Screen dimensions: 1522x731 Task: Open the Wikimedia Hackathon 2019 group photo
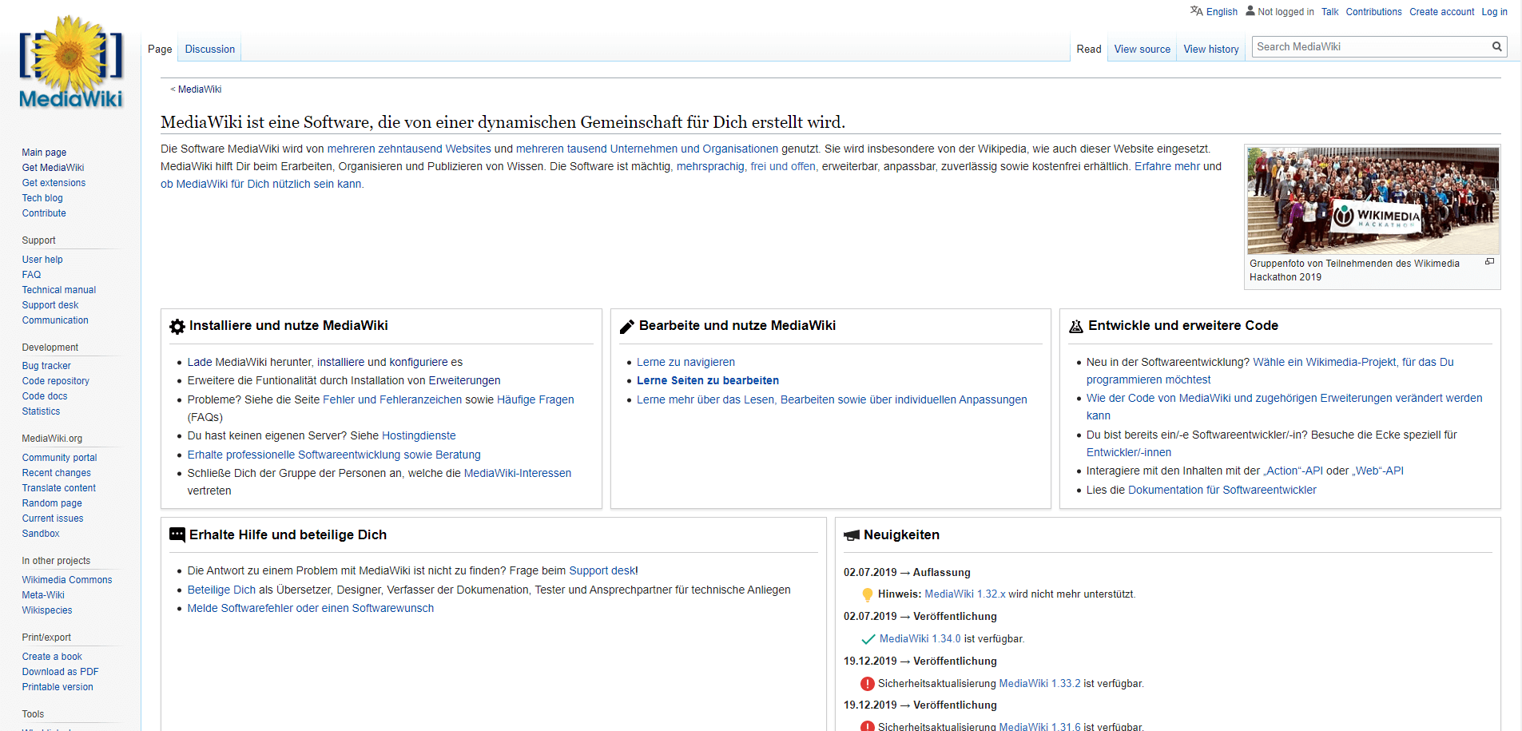1373,201
